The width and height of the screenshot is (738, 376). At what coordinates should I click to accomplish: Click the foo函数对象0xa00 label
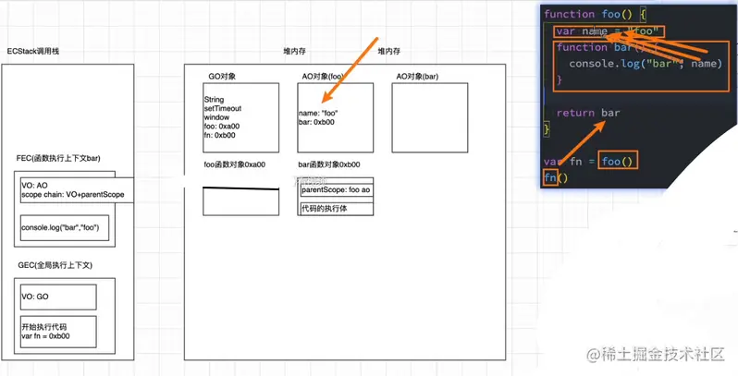point(234,164)
